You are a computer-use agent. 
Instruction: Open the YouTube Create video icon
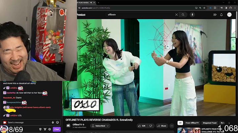pyautogui.click(x=215, y=15)
